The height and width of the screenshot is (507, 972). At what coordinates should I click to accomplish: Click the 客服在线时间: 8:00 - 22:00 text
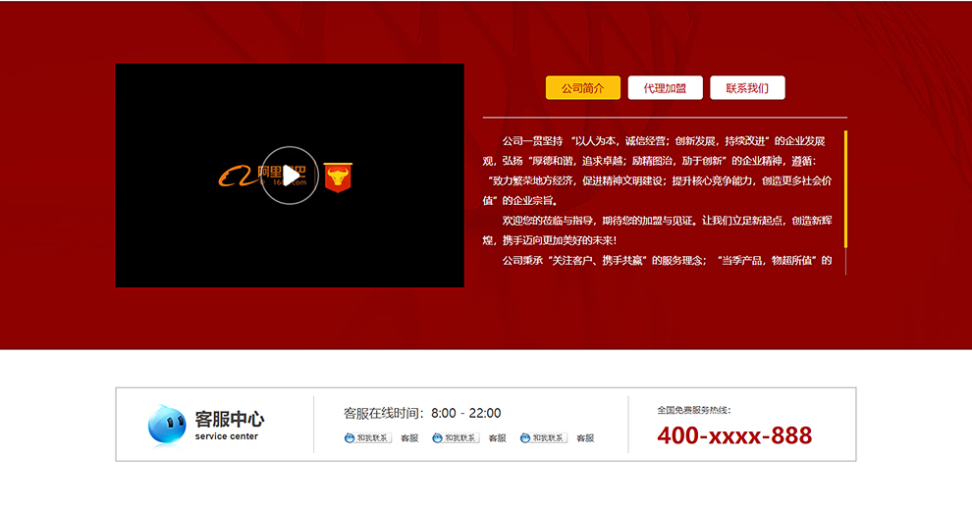422,413
